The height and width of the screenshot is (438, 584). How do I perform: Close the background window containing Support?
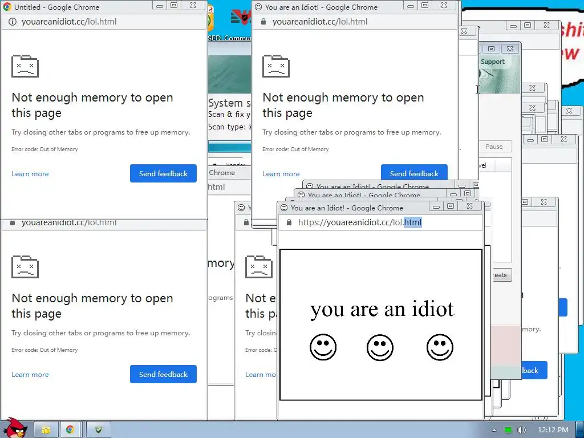(x=510, y=49)
